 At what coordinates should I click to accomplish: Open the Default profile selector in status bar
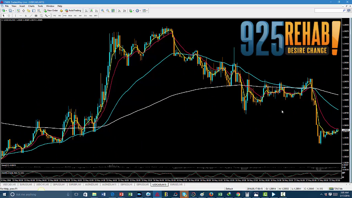point(229,189)
